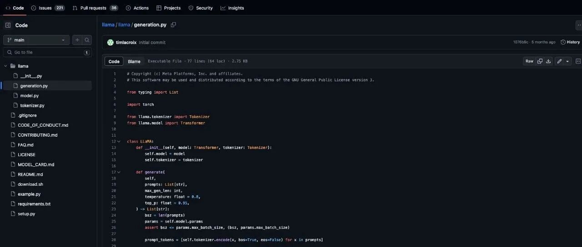This screenshot has height=247, width=582.
Task: Copy the file path icon
Action: click(x=173, y=25)
